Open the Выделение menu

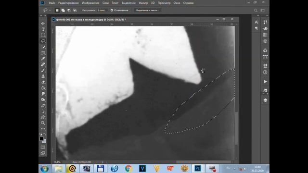128,3
